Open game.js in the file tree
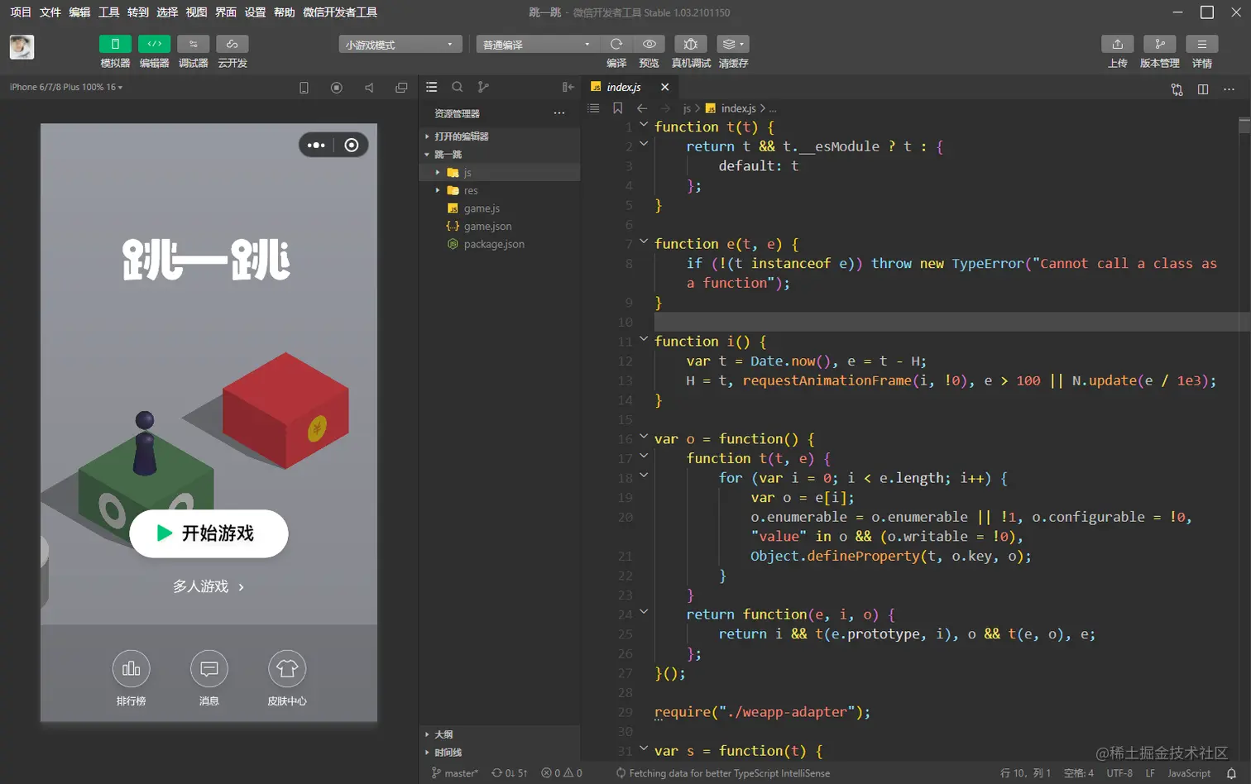 pos(500,208)
